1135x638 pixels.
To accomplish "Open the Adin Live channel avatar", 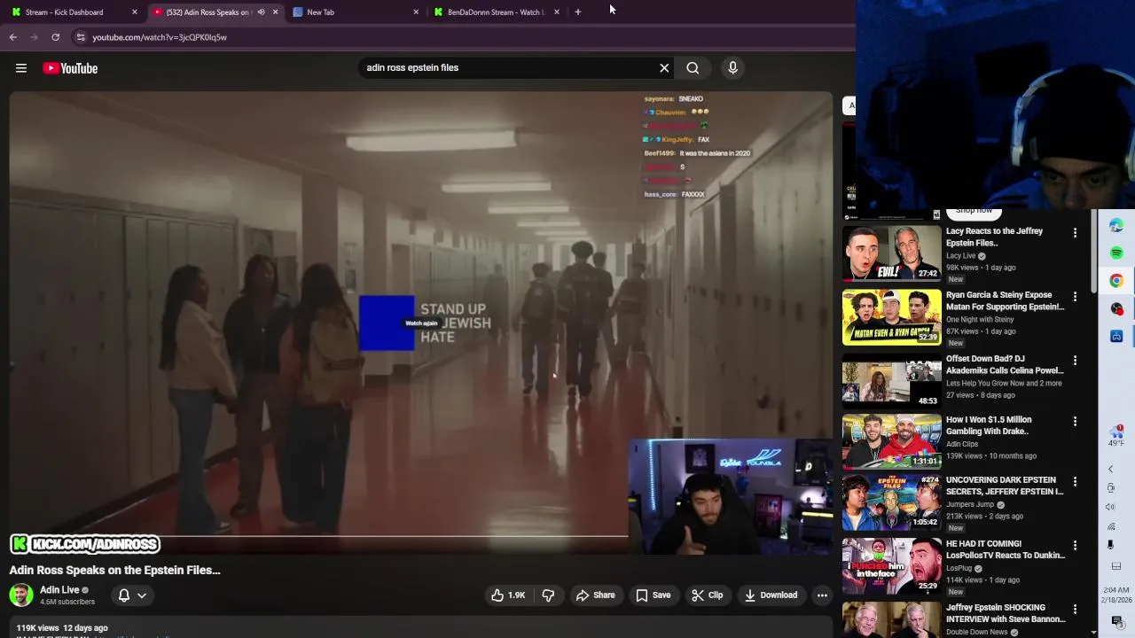I will pos(21,595).
